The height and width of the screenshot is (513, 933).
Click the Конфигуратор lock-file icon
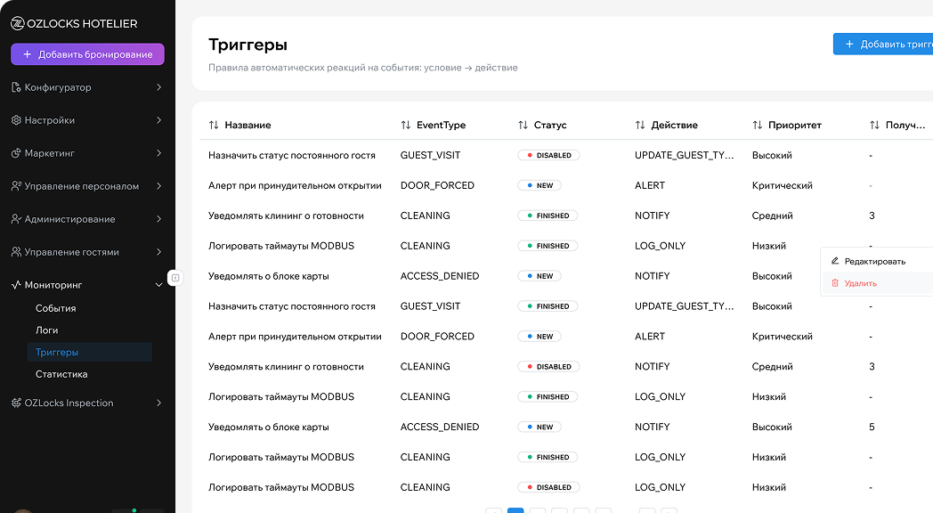point(16,87)
